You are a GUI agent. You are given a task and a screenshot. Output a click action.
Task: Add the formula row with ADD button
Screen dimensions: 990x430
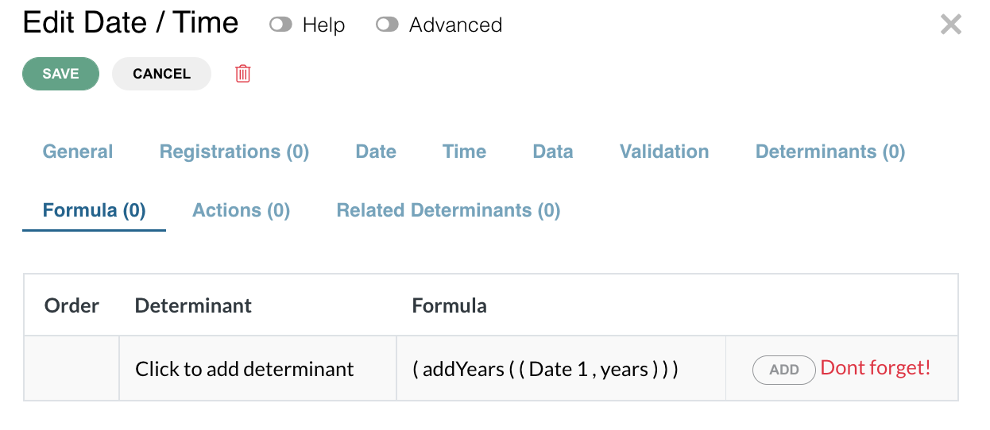tap(783, 370)
